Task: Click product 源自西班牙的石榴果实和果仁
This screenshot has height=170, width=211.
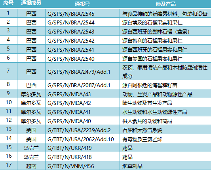Action: (155, 50)
